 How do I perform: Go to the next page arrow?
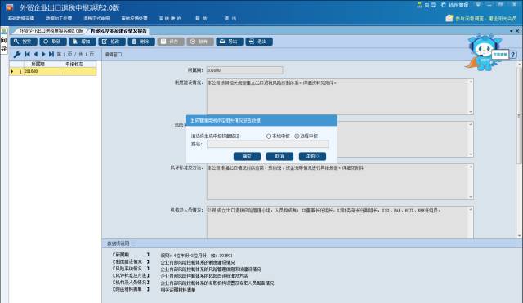point(43,54)
